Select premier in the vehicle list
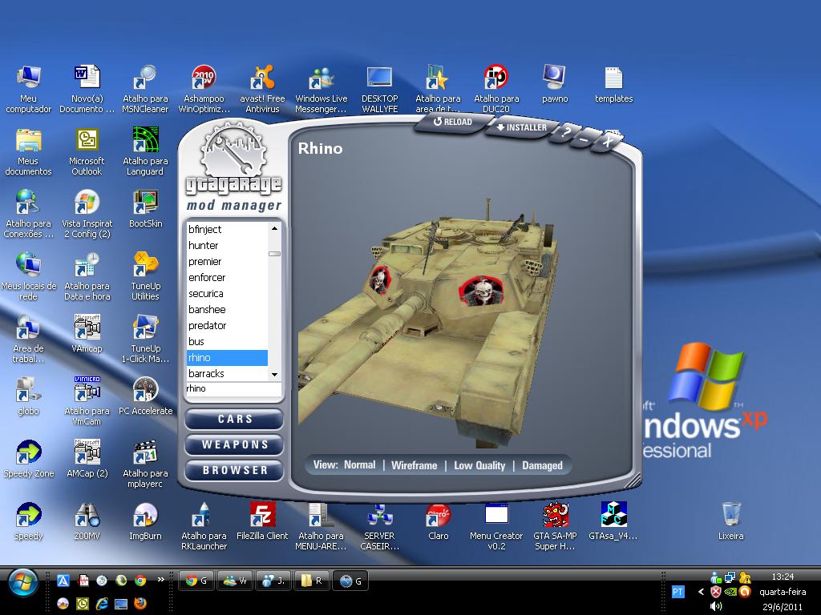Screen dimensions: 821x615 pos(227,262)
